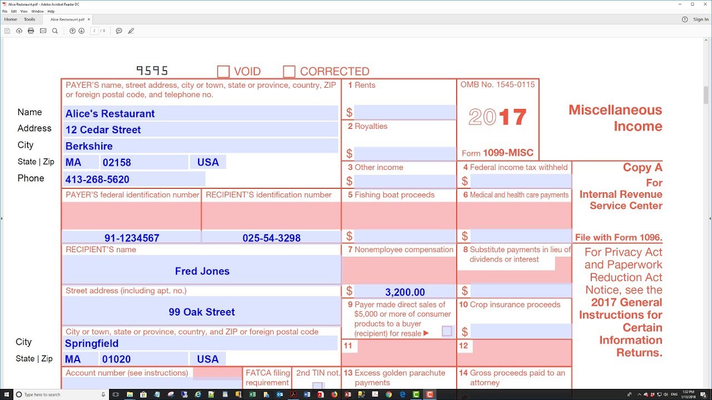
Task: Click the page number field
Action: (95, 31)
